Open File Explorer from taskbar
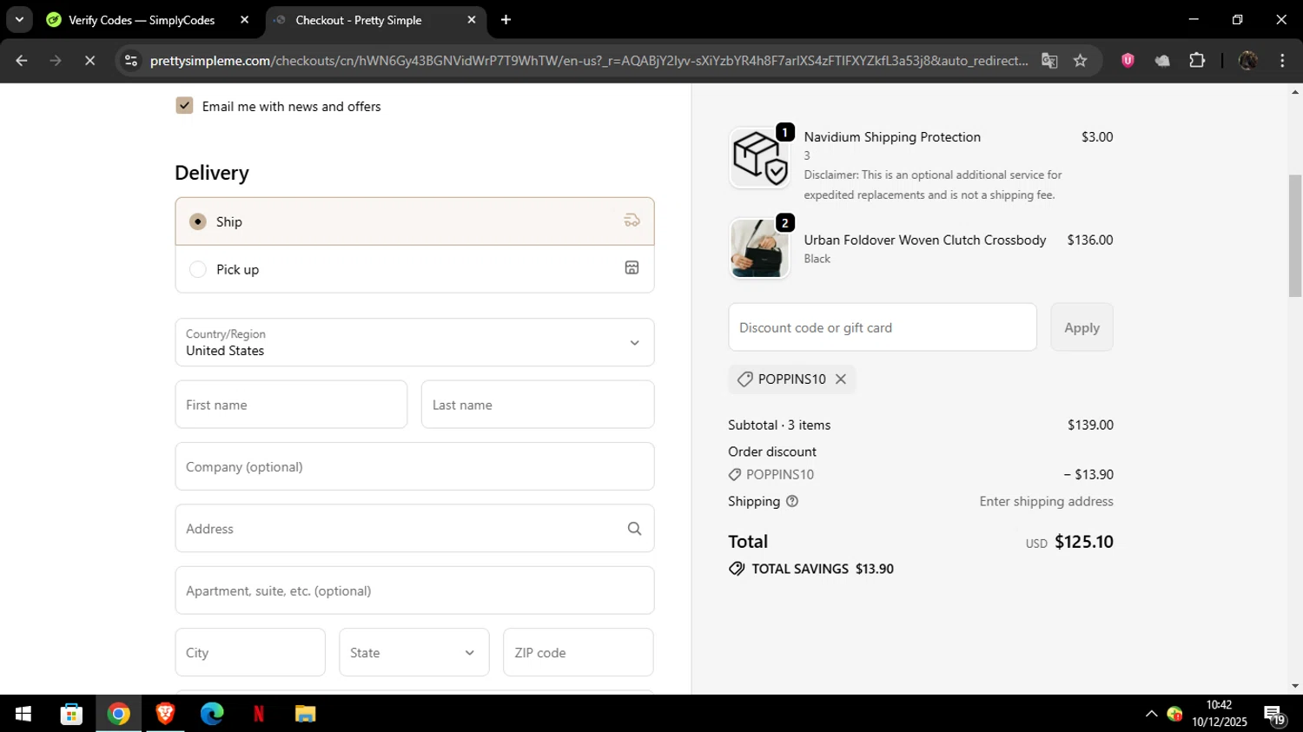This screenshot has height=732, width=1303. coord(305,714)
